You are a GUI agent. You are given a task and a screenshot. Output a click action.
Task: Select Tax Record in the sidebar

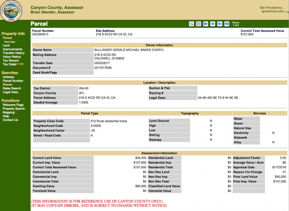pyautogui.click(x=10, y=60)
